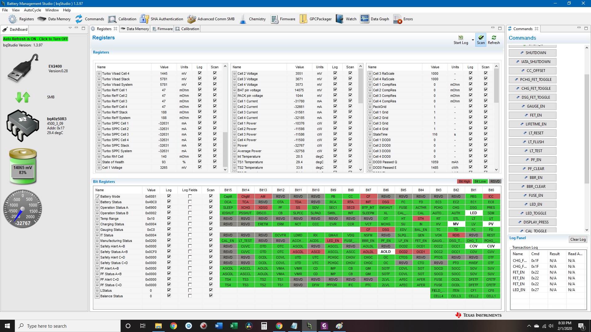591x332 pixels.
Task: Expand the Bit Registers panel header
Action: tap(104, 181)
